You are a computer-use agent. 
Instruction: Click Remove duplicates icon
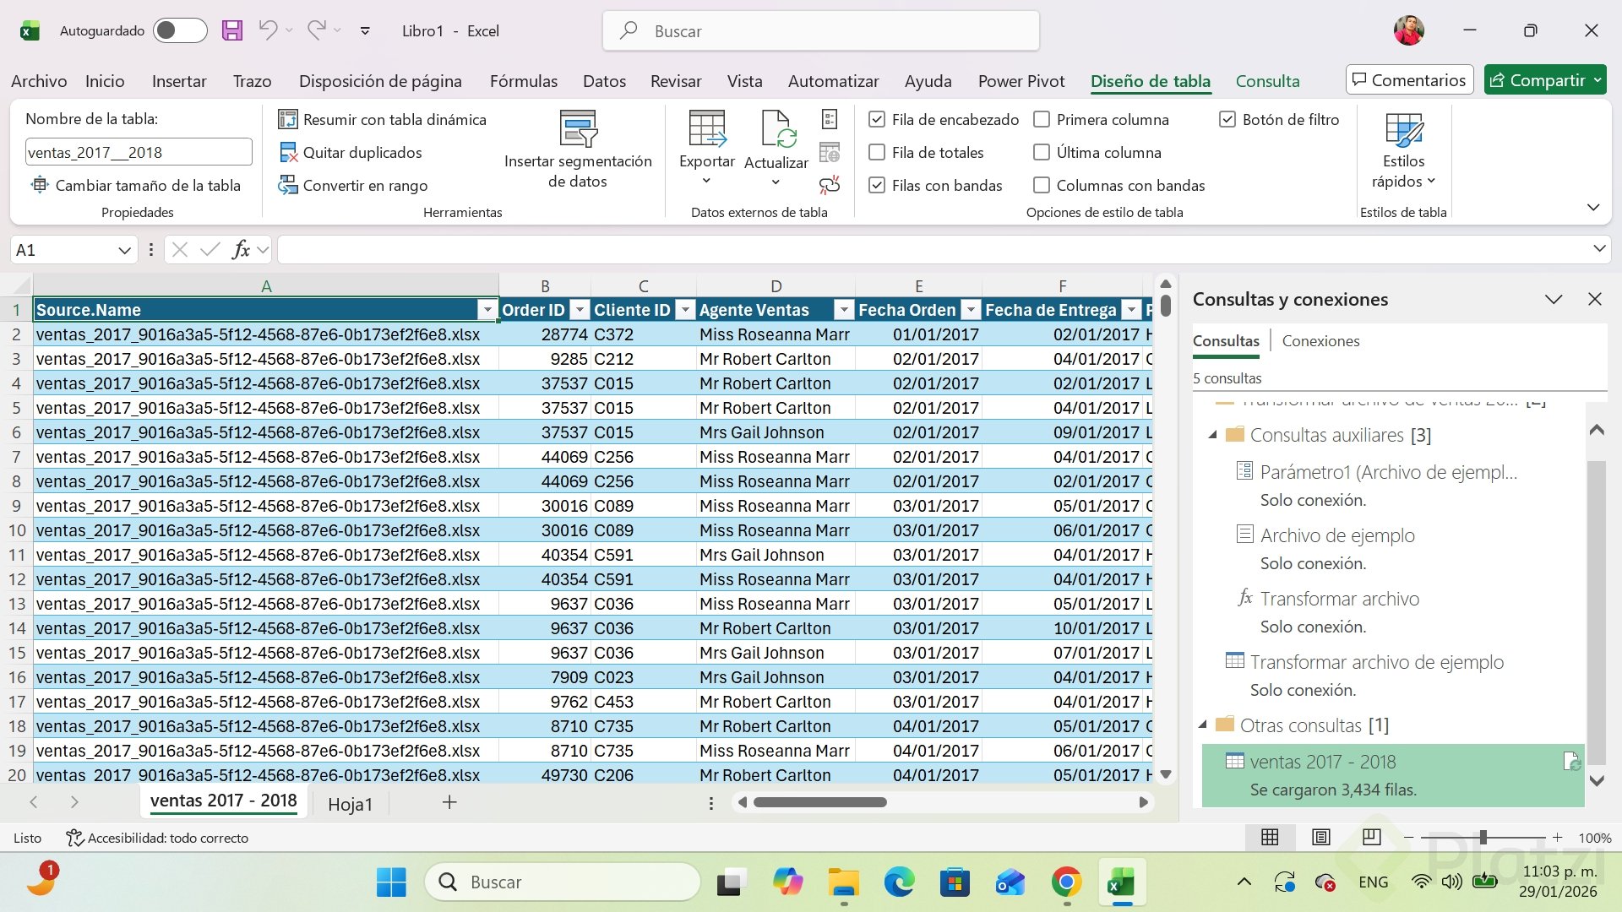tap(288, 153)
